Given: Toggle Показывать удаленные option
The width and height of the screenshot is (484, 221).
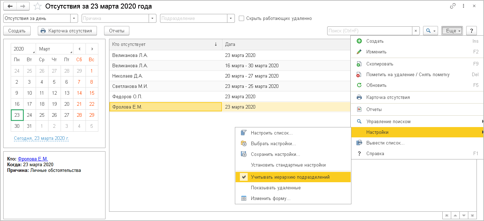Looking at the screenshot, I should point(276,188).
